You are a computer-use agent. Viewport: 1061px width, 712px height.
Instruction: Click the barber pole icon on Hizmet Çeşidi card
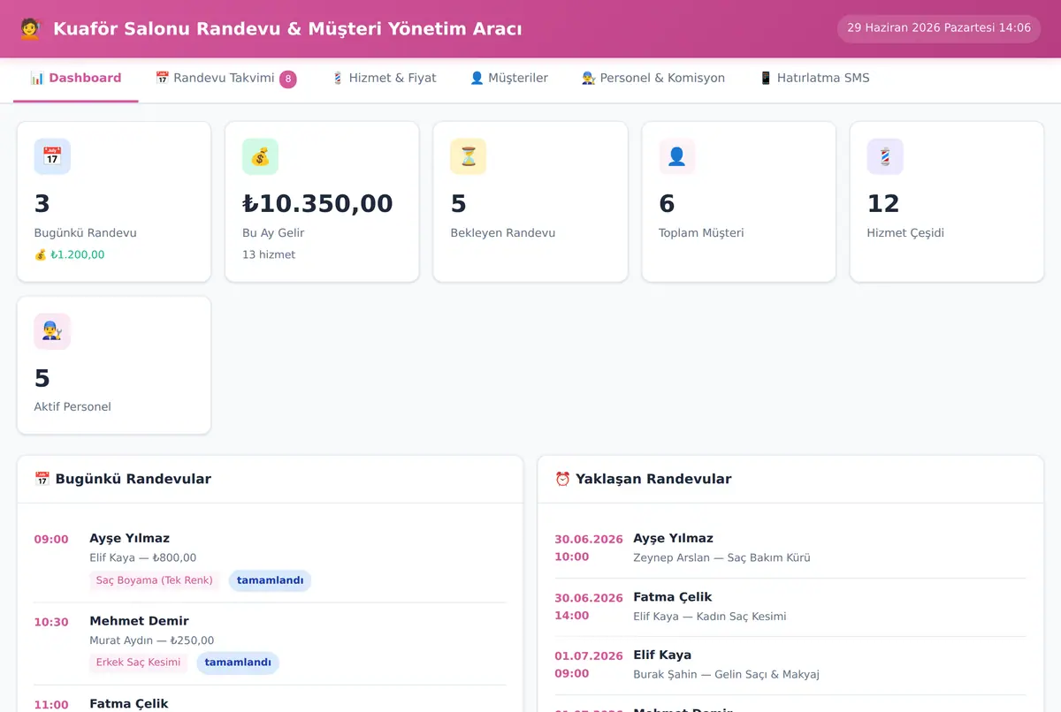[x=885, y=156]
